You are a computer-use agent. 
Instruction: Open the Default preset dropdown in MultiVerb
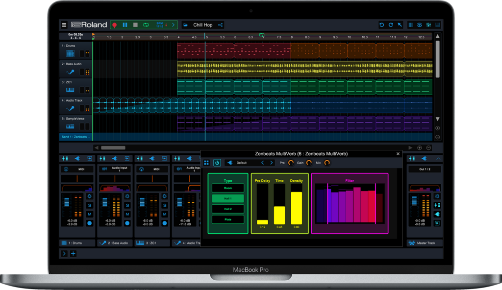(x=242, y=163)
